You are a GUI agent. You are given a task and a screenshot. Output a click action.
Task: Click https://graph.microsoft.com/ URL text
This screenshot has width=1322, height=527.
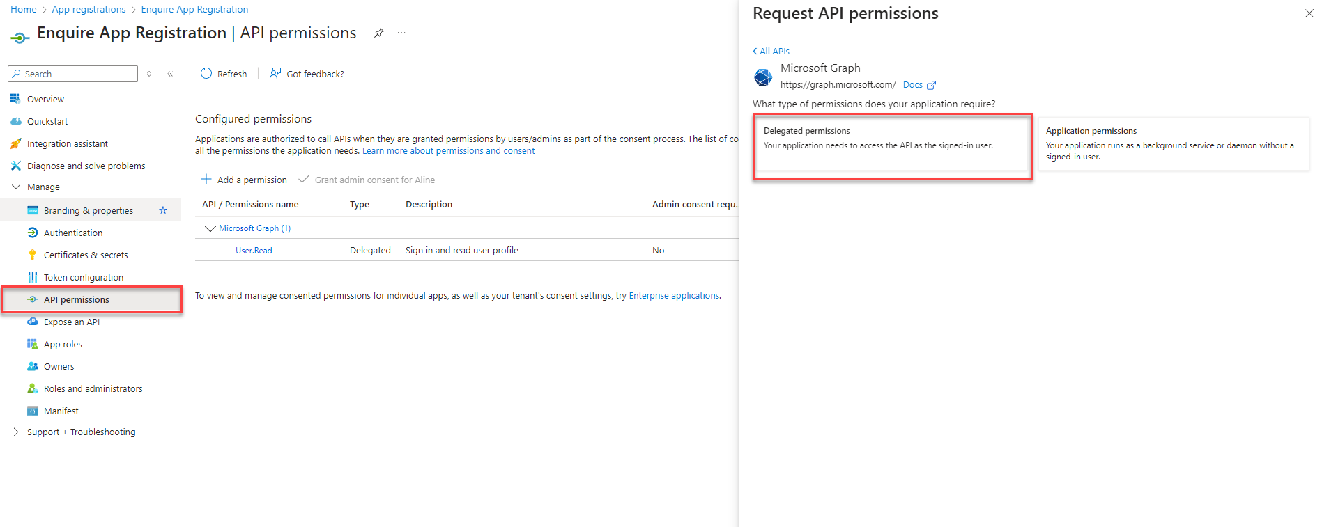(838, 85)
